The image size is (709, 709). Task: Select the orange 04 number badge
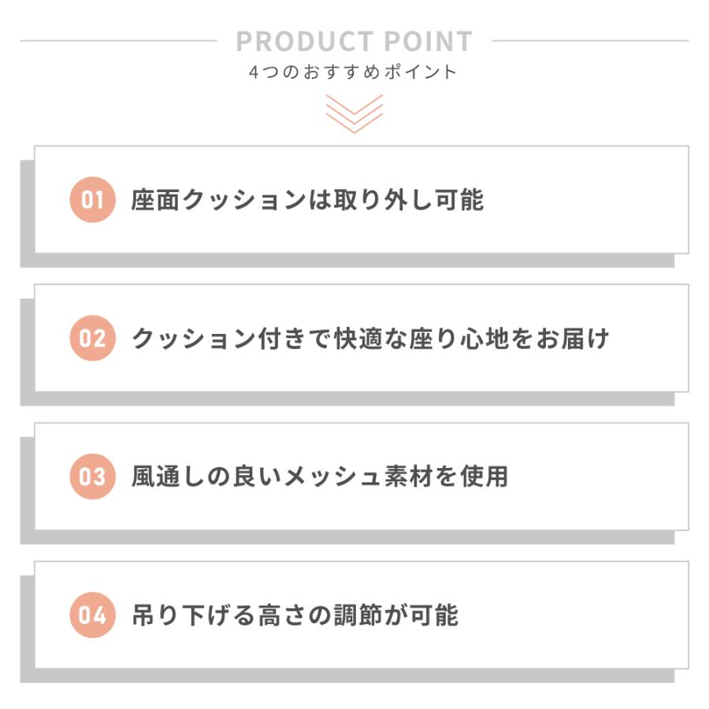[x=92, y=615]
